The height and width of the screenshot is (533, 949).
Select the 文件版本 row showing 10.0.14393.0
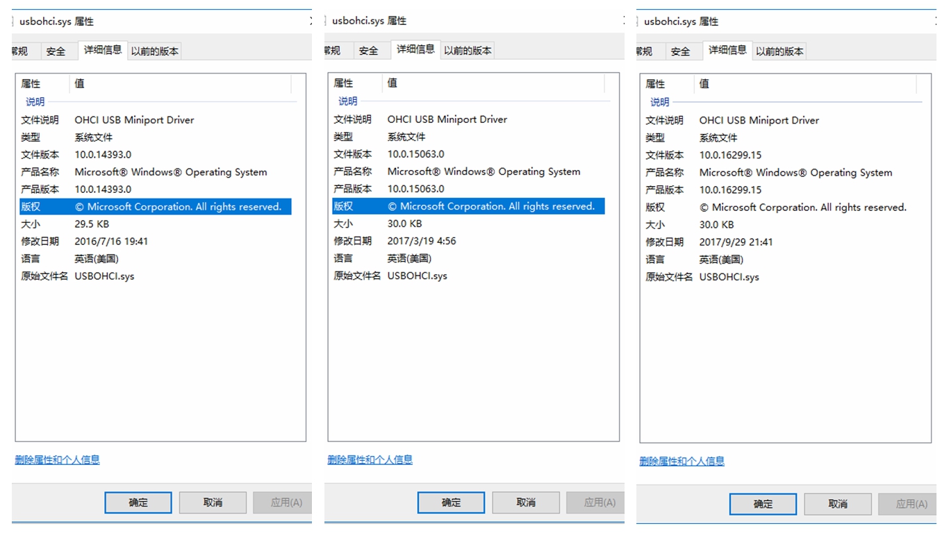pos(156,155)
